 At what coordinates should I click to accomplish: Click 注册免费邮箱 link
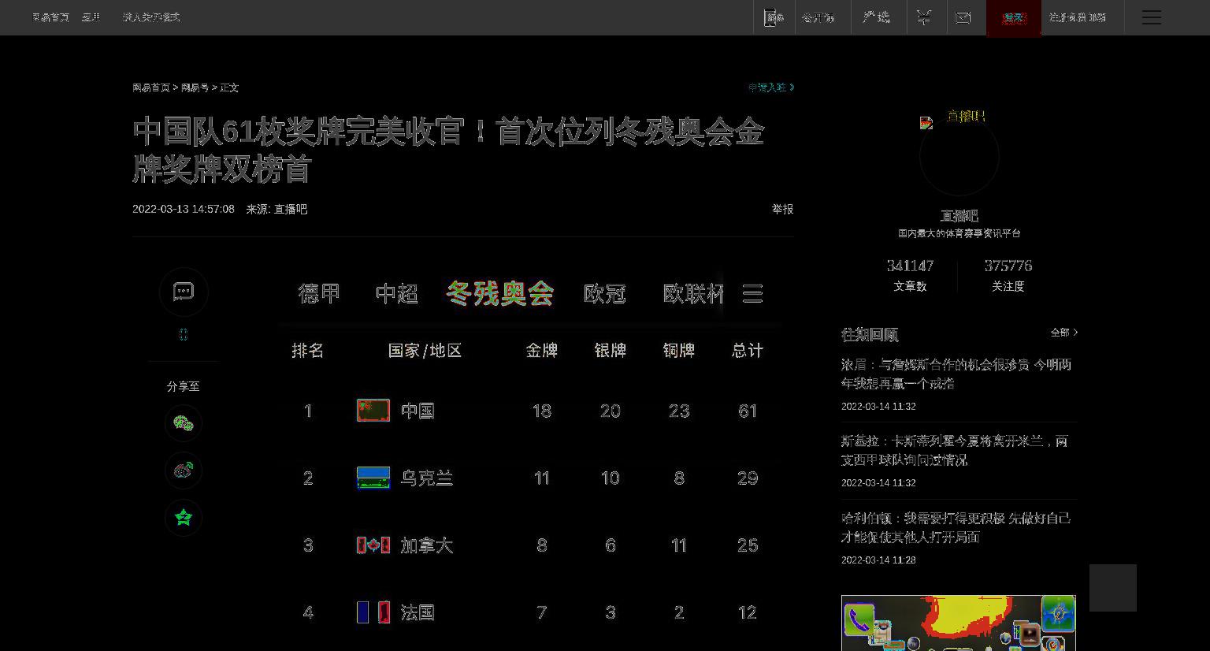click(x=1078, y=17)
